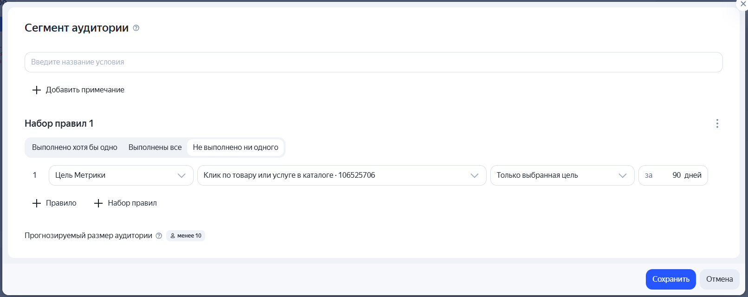Screen dimensions: 748x297
Task: Click the help icon beside Сегмент аудитории
Action: pyautogui.click(x=136, y=28)
